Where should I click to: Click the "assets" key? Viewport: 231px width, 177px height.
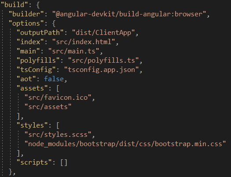click(x=32, y=88)
